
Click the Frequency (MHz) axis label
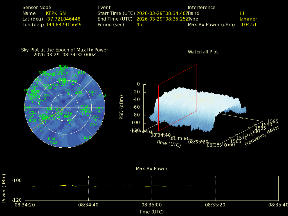(262, 136)
